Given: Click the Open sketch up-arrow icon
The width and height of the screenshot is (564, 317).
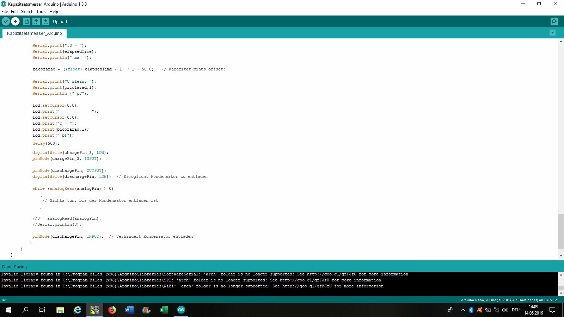Looking at the screenshot, I should pyautogui.click(x=36, y=21).
